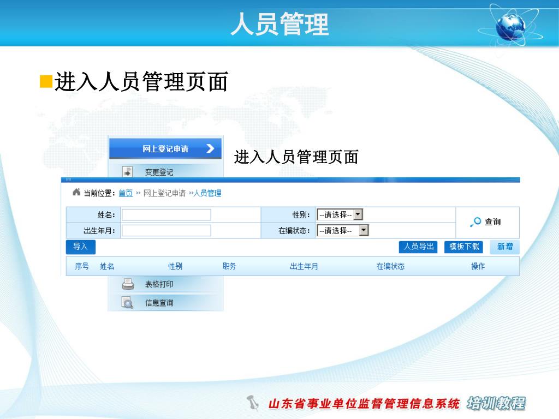Click the 信息查询 search document icon
This screenshot has width=559, height=419.
click(x=127, y=302)
